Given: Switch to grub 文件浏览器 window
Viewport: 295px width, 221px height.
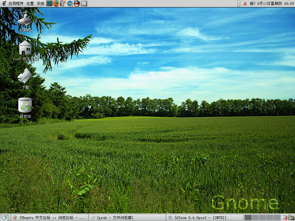Looking at the screenshot, I should [127, 218].
